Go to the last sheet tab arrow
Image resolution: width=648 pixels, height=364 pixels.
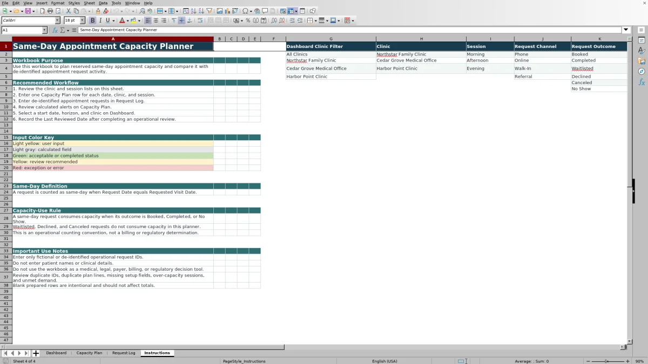coord(26,353)
